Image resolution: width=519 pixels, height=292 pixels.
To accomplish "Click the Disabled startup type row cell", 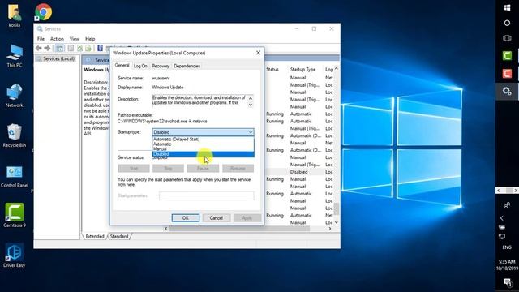I will pos(299,172).
